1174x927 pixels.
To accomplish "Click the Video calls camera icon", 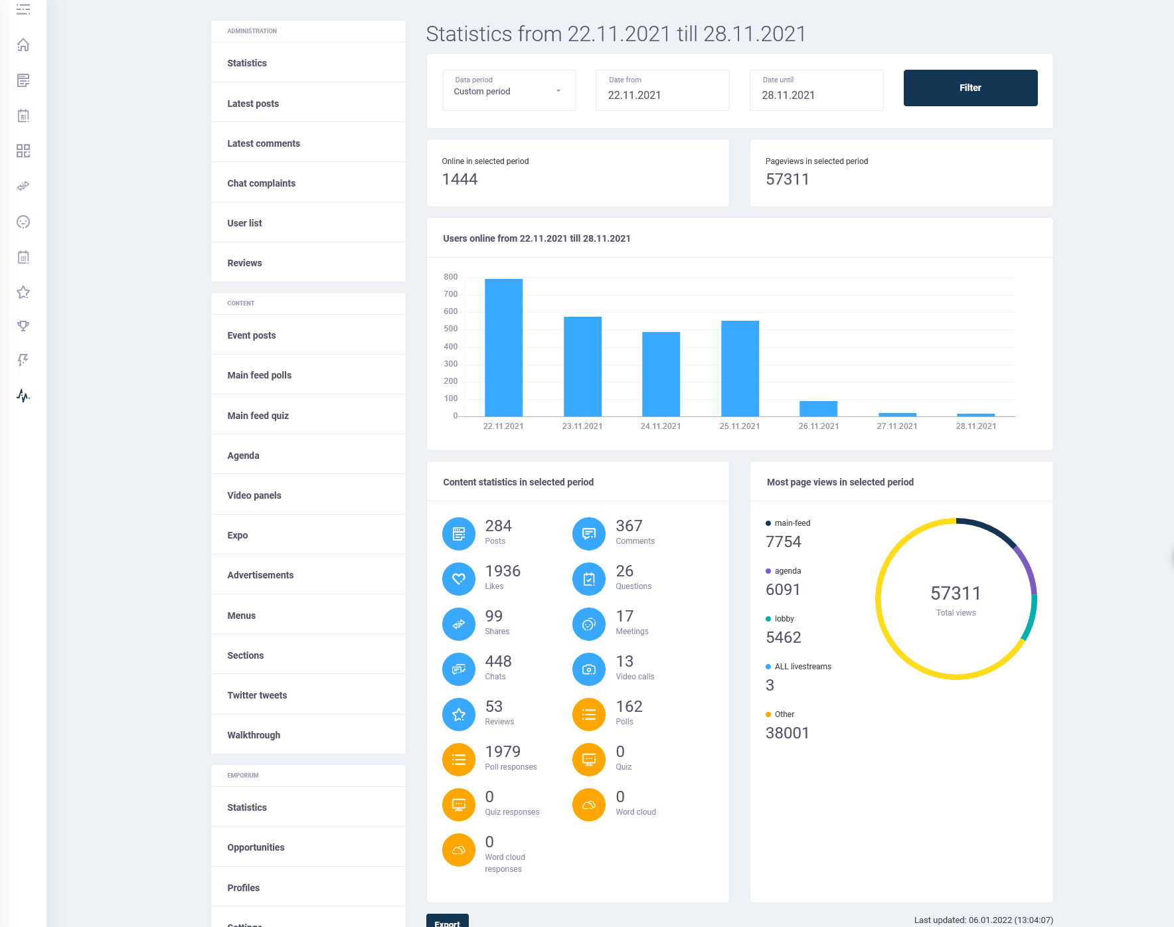I will pos(589,669).
